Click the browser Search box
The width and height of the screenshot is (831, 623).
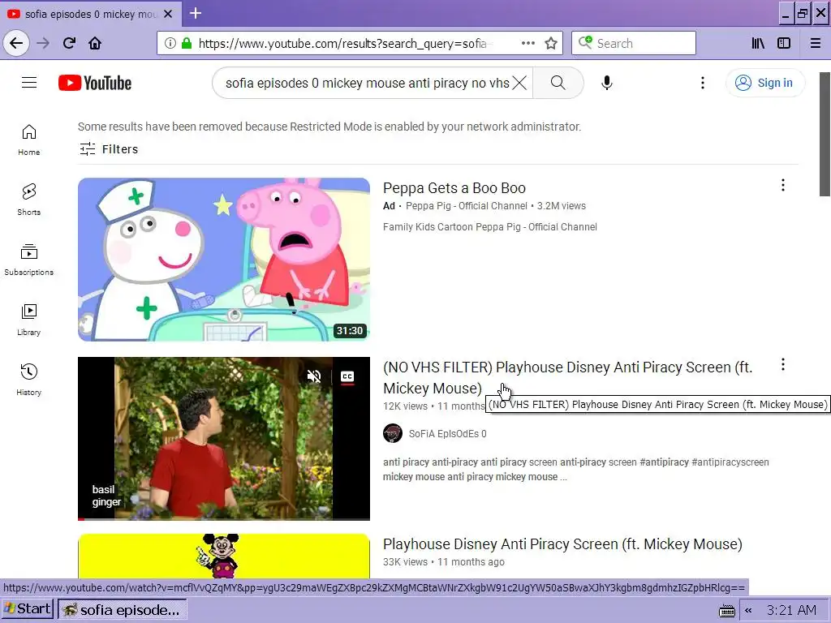click(x=633, y=43)
